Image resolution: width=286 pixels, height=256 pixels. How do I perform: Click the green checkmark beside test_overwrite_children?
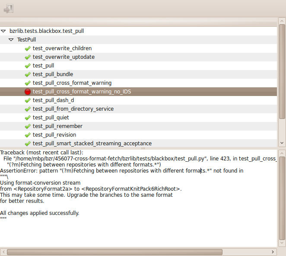(28, 48)
